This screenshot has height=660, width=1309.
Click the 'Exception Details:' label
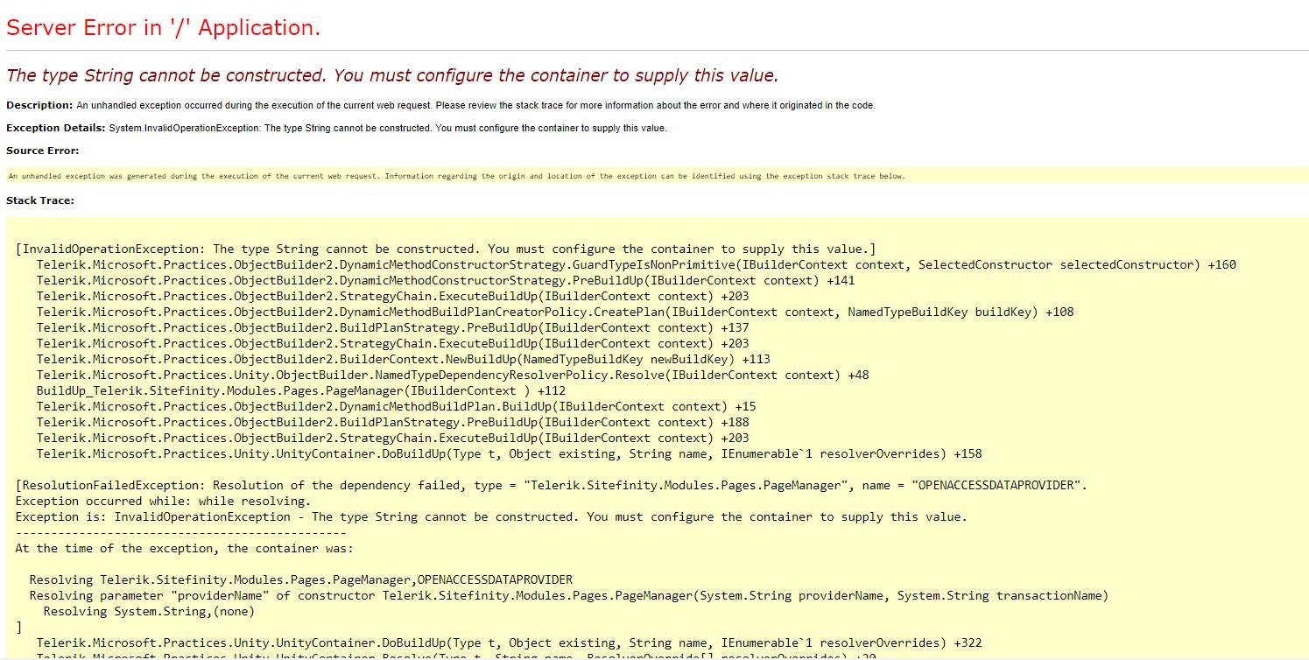(55, 128)
